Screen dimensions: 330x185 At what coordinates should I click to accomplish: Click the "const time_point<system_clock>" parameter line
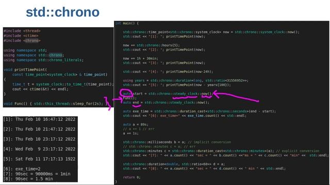pyautogui.click(x=60, y=75)
